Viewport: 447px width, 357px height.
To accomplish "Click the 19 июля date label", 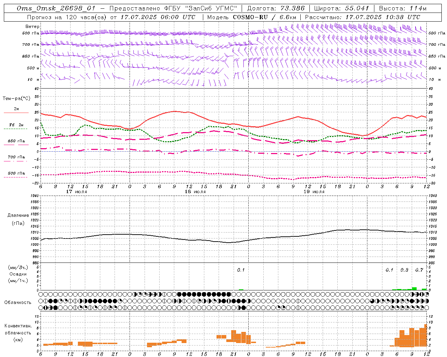I will click(x=314, y=191).
